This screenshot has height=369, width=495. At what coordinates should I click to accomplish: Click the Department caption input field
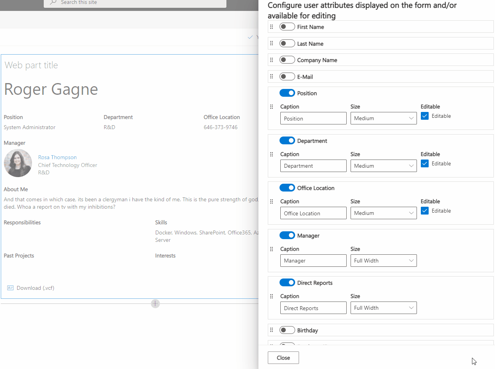pos(313,166)
